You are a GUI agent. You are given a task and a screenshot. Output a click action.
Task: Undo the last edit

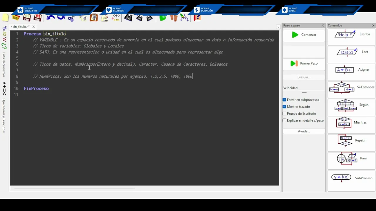[51, 18]
